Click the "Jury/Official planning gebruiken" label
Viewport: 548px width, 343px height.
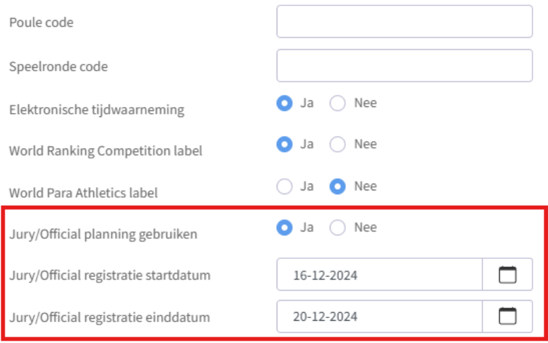pos(103,234)
